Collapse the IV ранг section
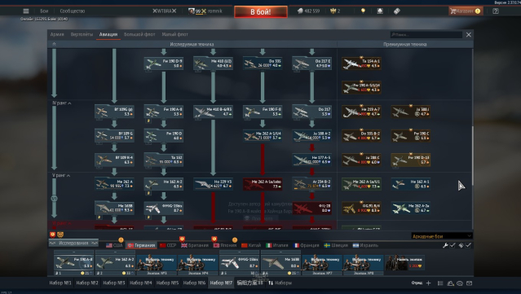The height and width of the screenshot is (294, 521). pyautogui.click(x=62, y=103)
